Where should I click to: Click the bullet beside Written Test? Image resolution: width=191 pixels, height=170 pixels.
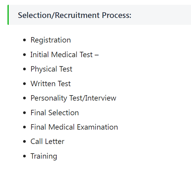click(25, 84)
